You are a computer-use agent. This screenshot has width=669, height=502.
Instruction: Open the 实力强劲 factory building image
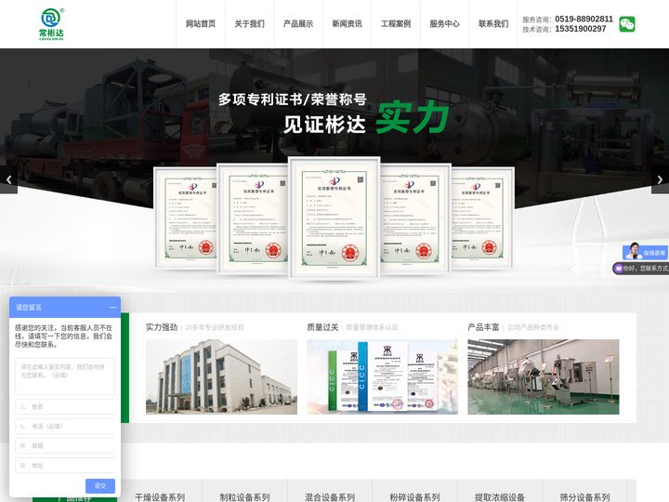[221, 376]
